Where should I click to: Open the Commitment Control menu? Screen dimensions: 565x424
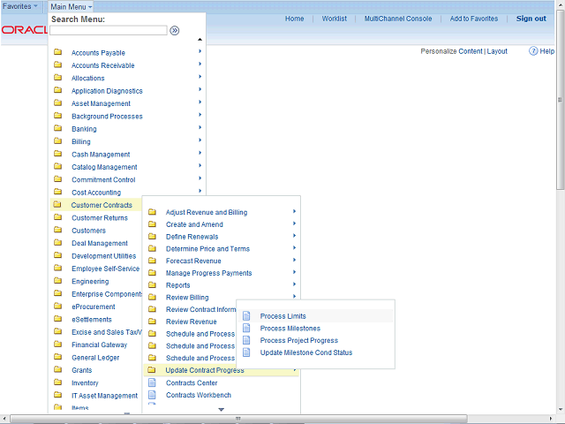click(x=103, y=179)
